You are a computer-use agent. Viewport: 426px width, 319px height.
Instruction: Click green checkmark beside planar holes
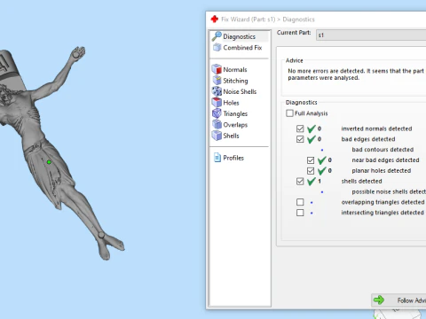(322, 171)
